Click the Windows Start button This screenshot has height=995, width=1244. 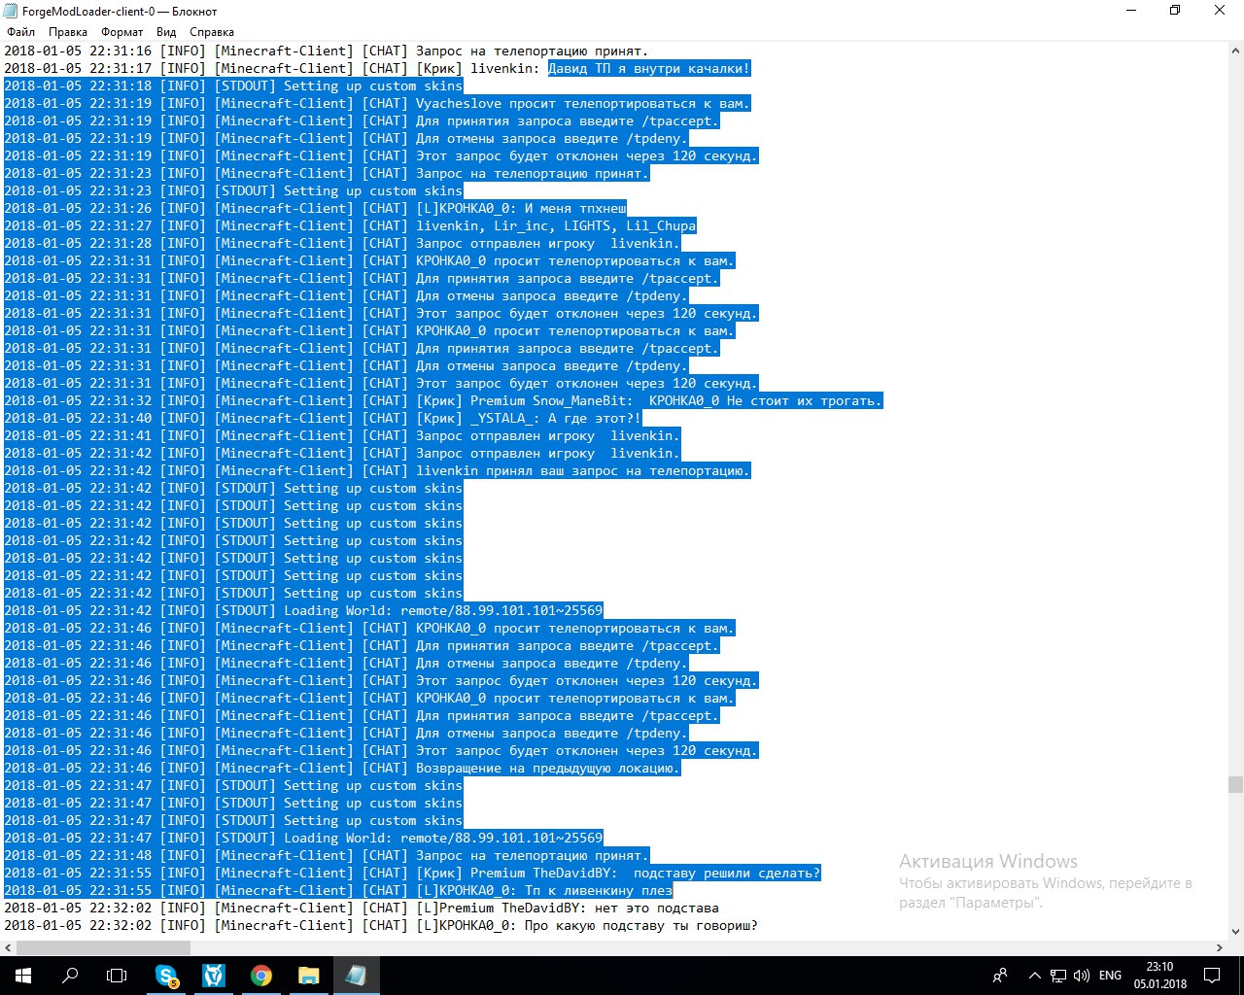coord(23,975)
